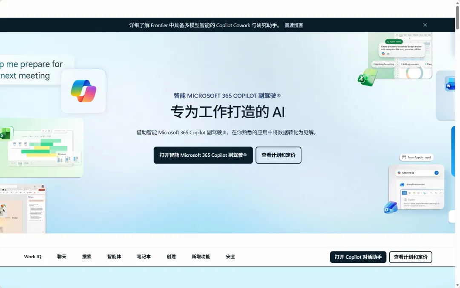
Task: Click the Copilot logo tile
Action: pos(83,91)
